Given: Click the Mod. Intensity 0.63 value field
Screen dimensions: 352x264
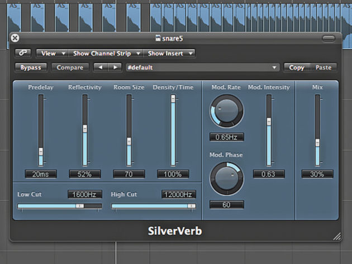Looking at the screenshot, I should (x=269, y=174).
